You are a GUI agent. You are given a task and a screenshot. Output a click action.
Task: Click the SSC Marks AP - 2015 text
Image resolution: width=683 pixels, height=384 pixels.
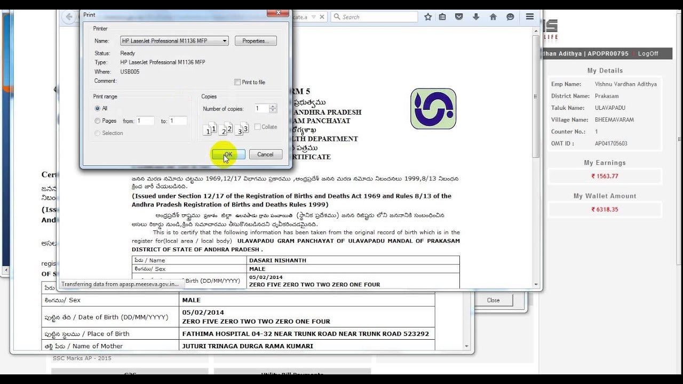click(x=82, y=358)
